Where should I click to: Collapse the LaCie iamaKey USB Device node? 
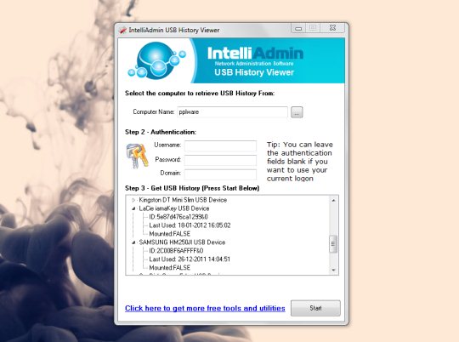[x=133, y=208]
